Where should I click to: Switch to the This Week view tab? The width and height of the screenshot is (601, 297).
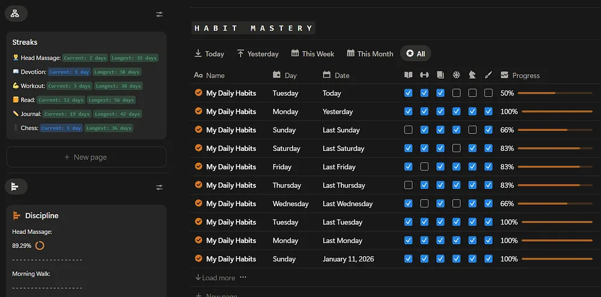click(x=313, y=54)
